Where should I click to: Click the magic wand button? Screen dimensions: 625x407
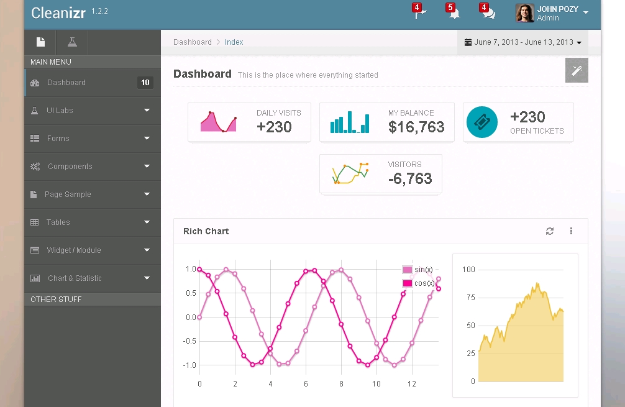point(577,70)
